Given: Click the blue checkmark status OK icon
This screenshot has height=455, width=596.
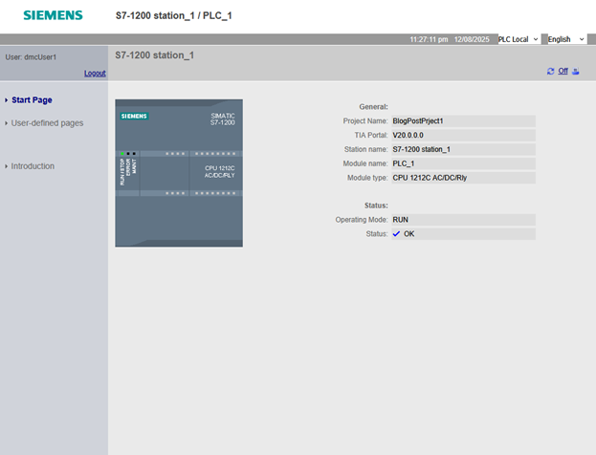Looking at the screenshot, I should click(396, 233).
